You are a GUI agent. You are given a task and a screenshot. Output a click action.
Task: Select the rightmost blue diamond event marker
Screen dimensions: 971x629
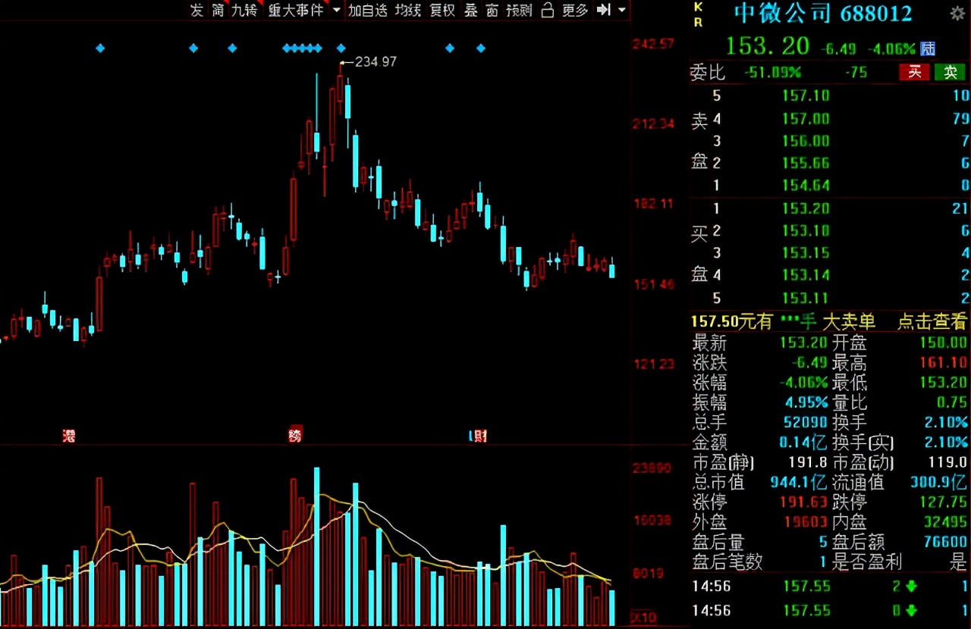pos(481,49)
